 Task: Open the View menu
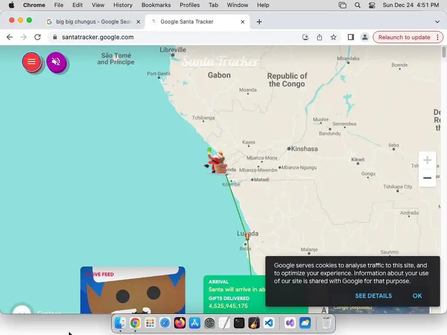point(98,5)
